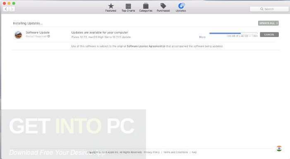Click the Restart Required info icon

49,36
